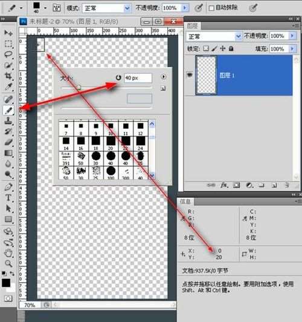The width and height of the screenshot is (302, 322).
Task: Switch to the 信息 panel tab
Action: click(x=185, y=202)
